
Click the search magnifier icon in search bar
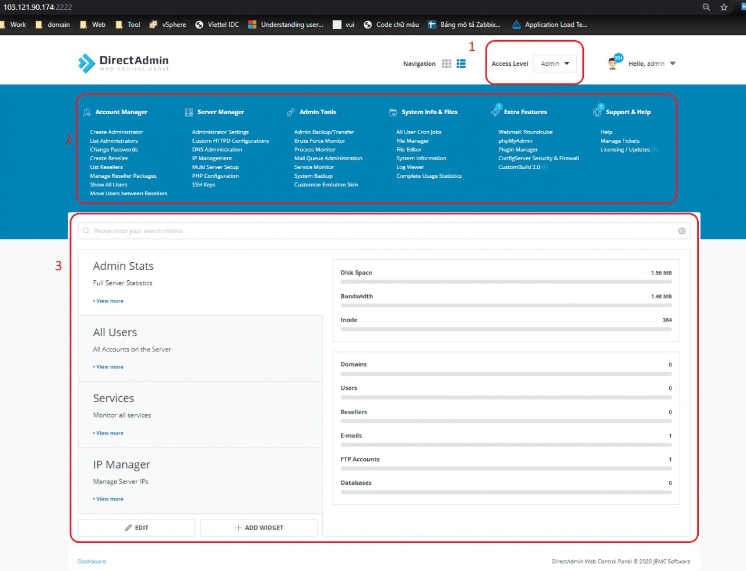pyautogui.click(x=86, y=231)
